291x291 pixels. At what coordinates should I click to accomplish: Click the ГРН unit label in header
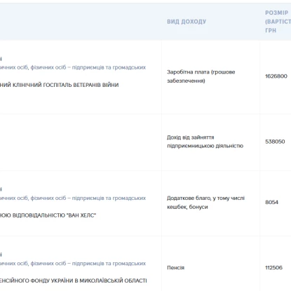tap(271, 30)
